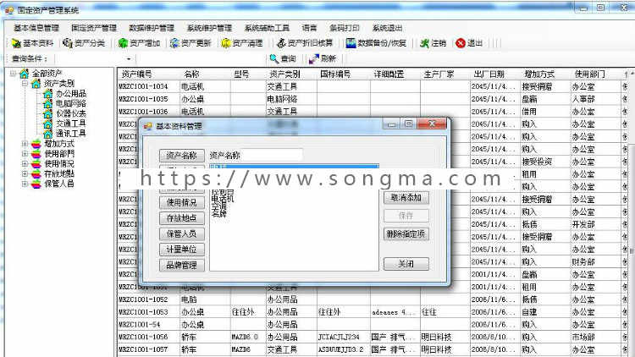The height and width of the screenshot is (357, 635).
Task: Click the red 退出 toolbar icon
Action: click(x=461, y=43)
